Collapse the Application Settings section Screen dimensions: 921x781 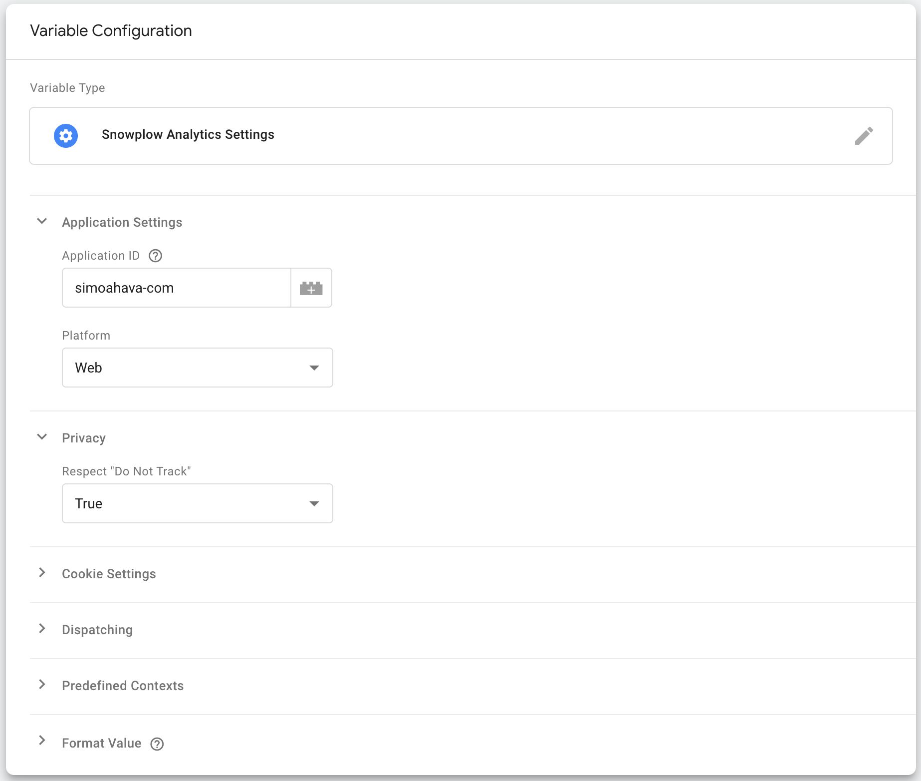pos(42,221)
